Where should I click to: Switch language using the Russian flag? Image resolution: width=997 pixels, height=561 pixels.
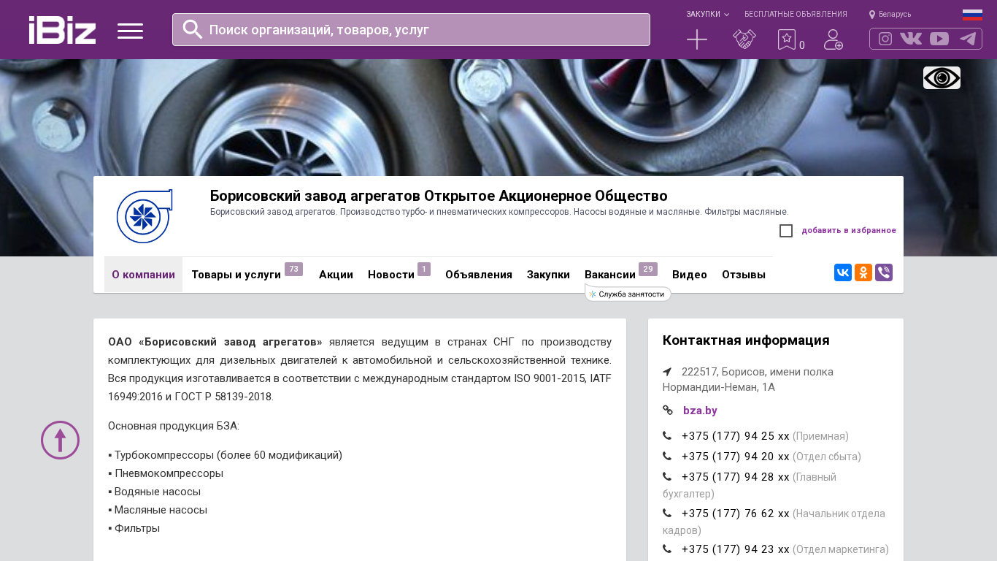(972, 15)
